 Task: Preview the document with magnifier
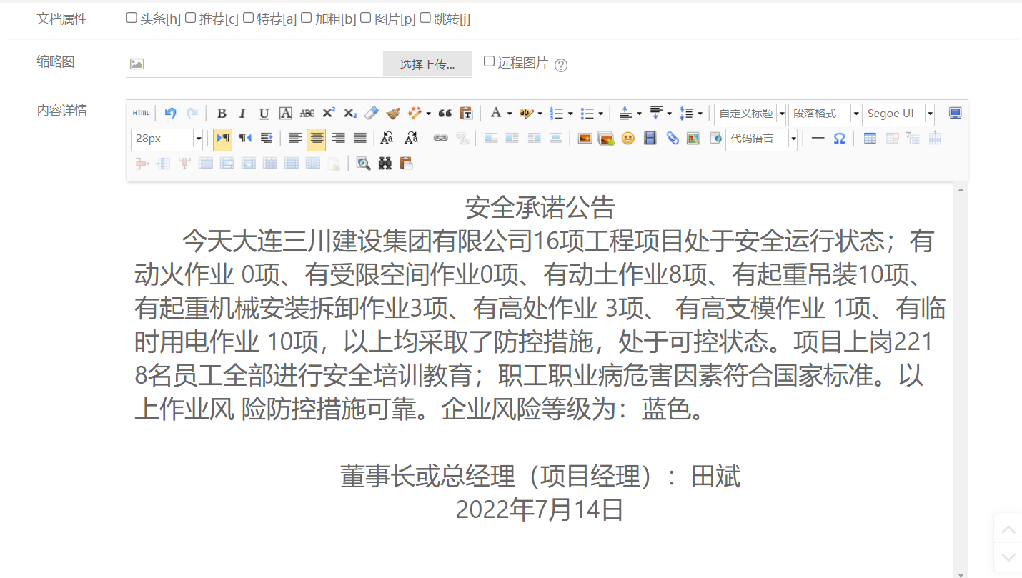pos(364,164)
